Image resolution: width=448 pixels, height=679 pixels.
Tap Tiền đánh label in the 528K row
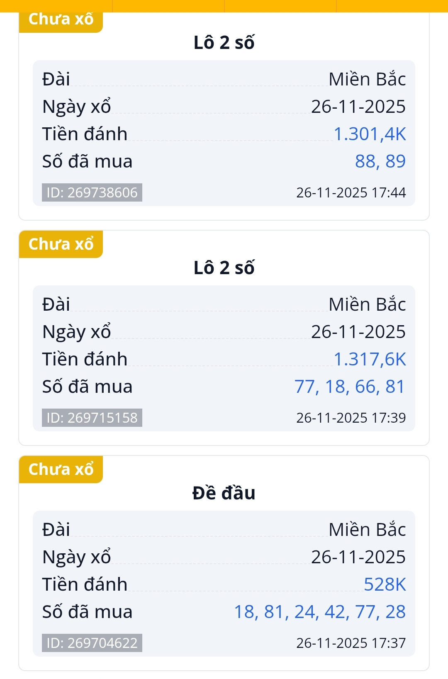[85, 584]
